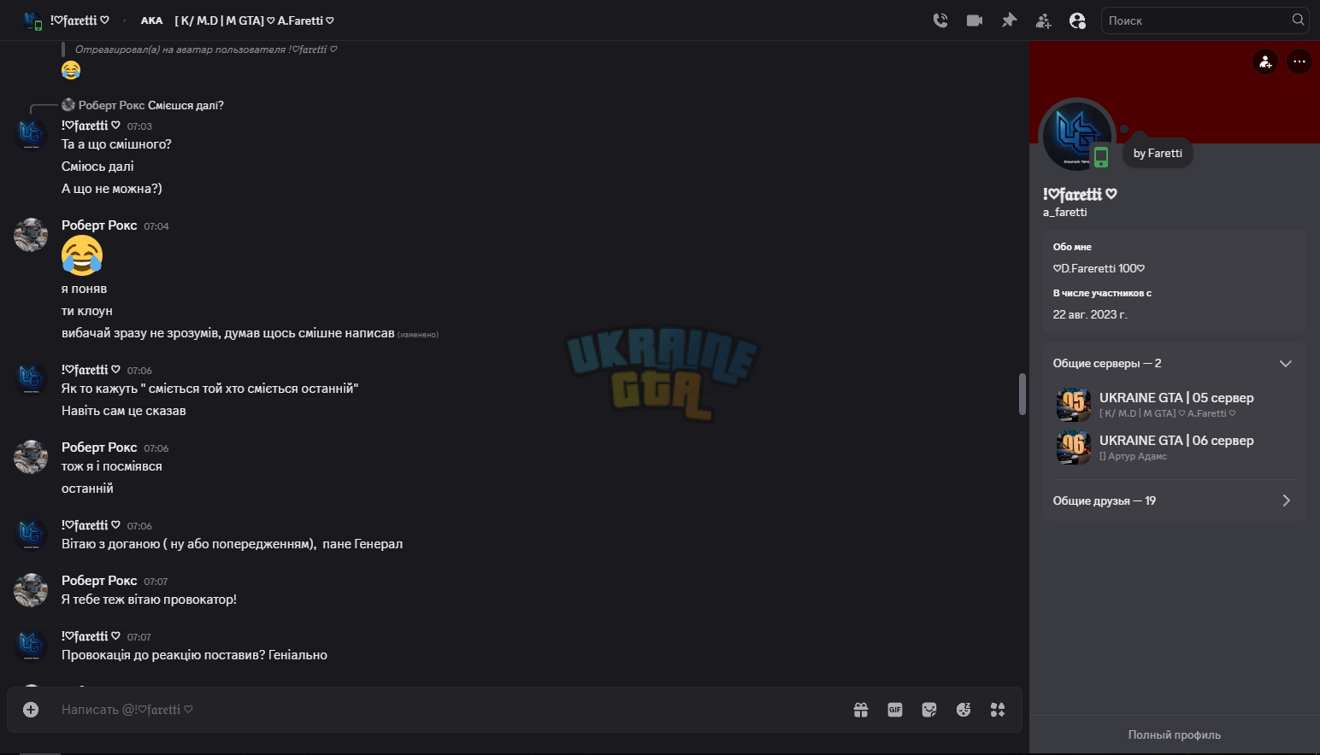This screenshot has width=1320, height=755.
Task: Open the apps launcher in message bar
Action: (x=998, y=710)
